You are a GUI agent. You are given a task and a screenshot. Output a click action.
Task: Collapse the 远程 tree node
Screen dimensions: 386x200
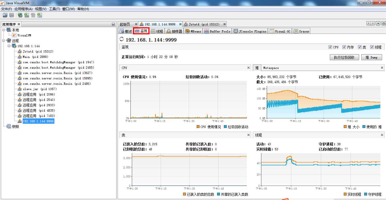[x=4, y=41]
